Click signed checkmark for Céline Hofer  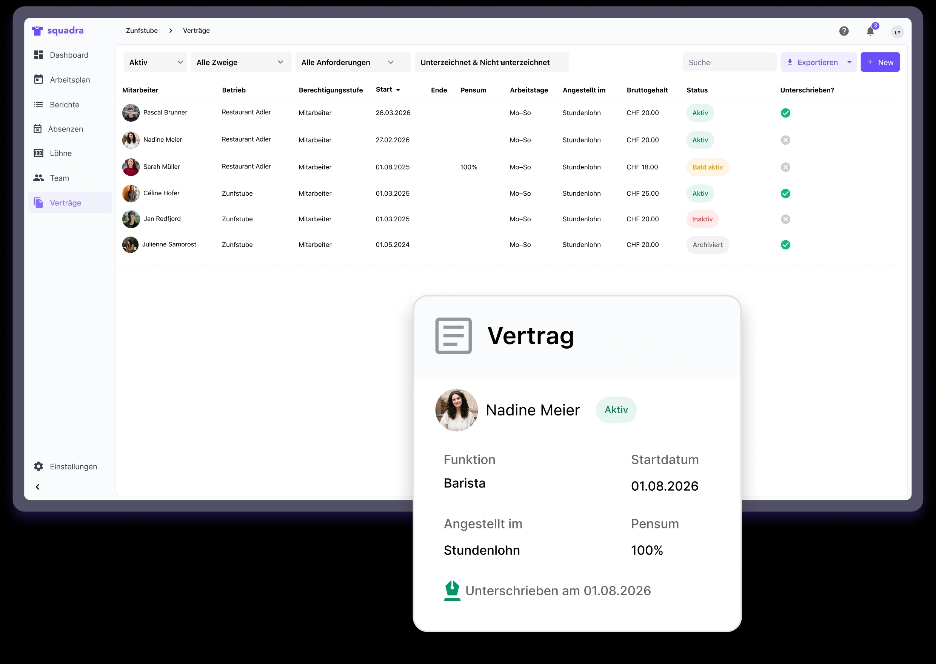point(785,193)
